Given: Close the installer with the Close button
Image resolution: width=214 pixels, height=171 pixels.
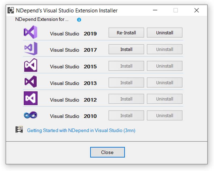Looking at the screenshot, I should point(108,152).
